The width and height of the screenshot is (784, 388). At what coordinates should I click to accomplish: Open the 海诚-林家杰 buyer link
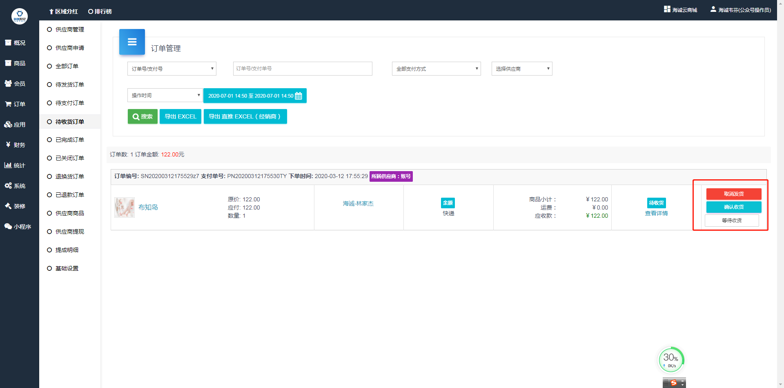coord(358,203)
